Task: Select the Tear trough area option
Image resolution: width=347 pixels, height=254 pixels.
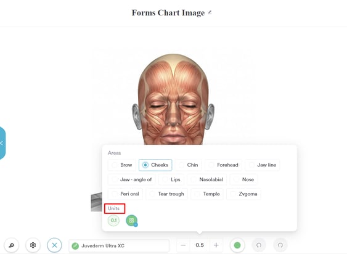Action: point(166,194)
